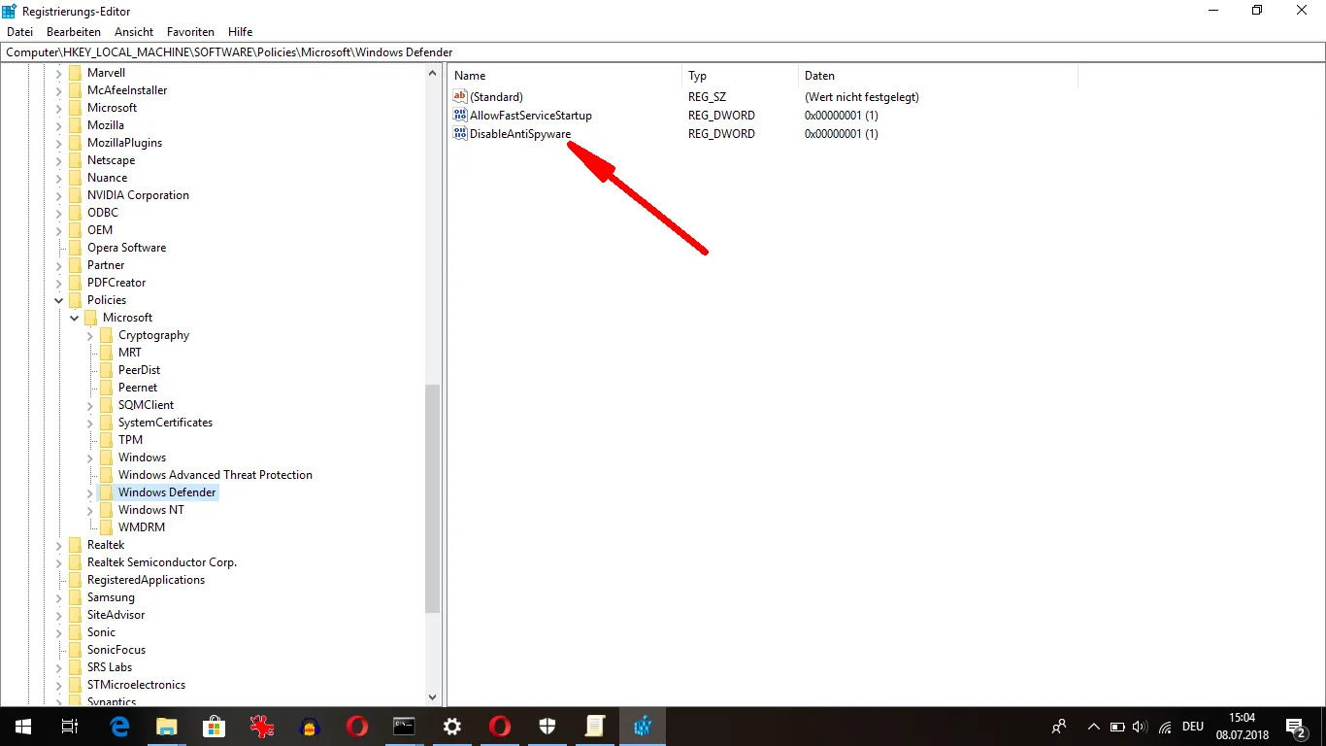Screen dimensions: 1326x746
Task: Open Microsoft Edge from the taskbar
Action: click(x=119, y=726)
